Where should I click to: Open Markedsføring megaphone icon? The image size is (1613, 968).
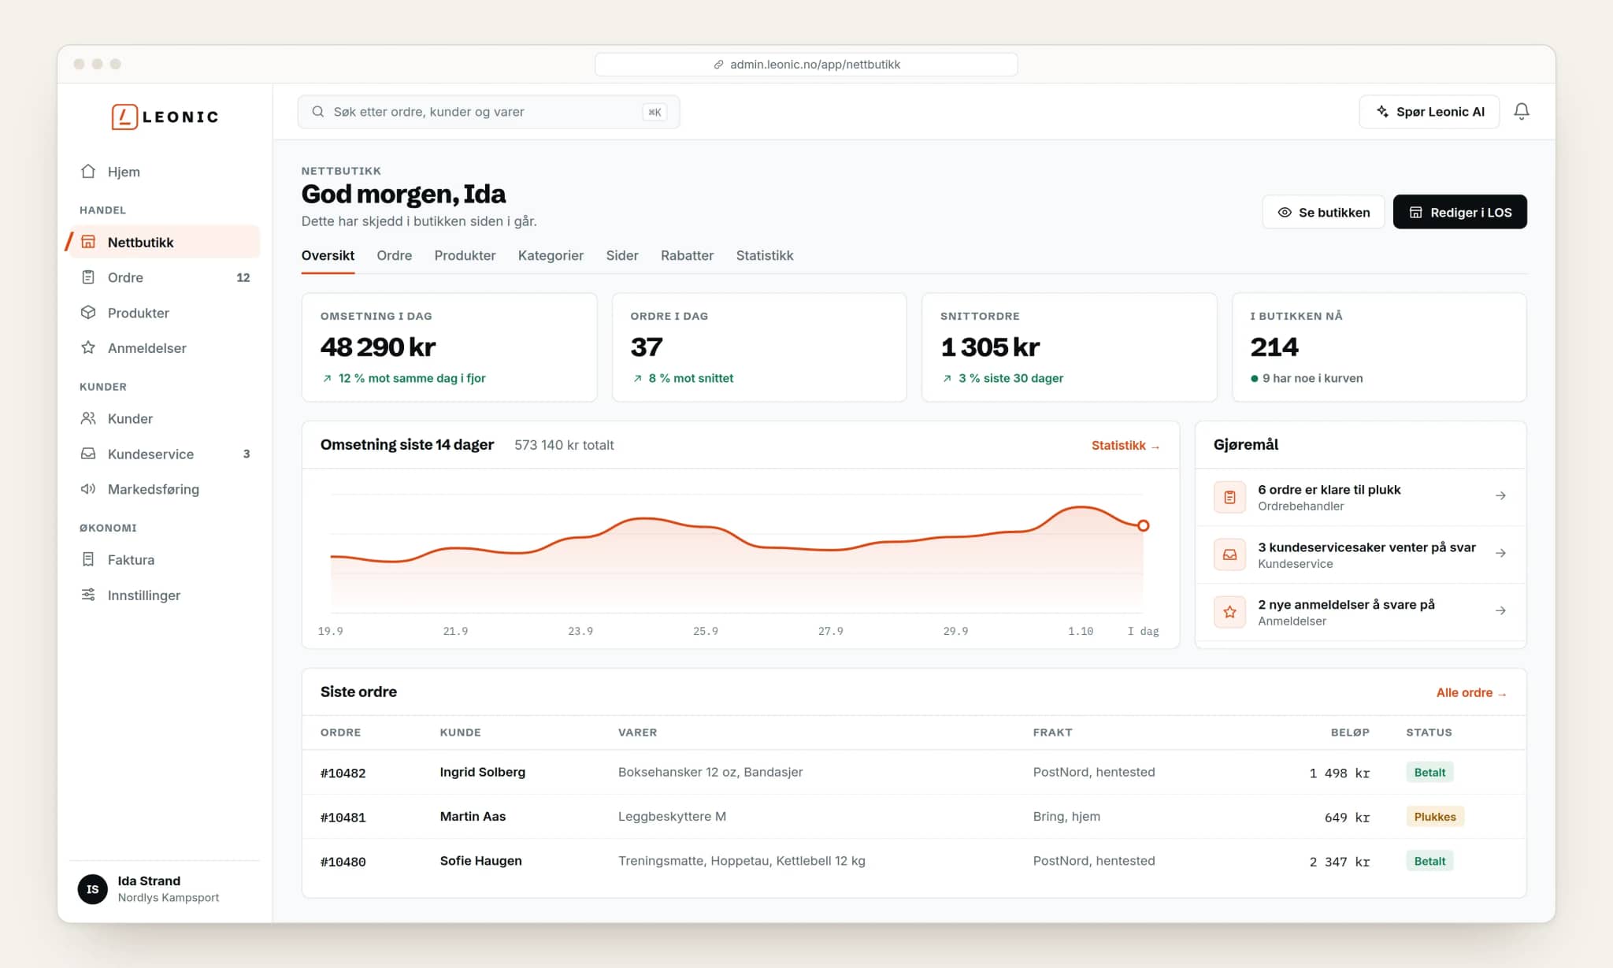(x=88, y=489)
